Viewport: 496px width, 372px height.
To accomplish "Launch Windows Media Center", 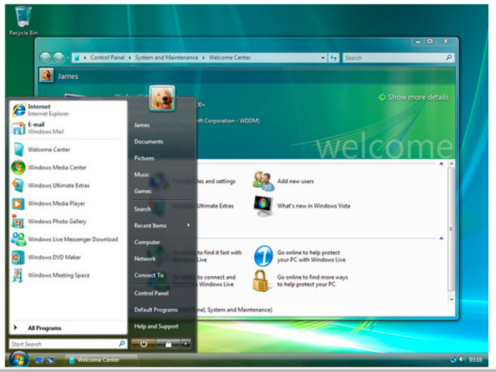I will pos(67,167).
